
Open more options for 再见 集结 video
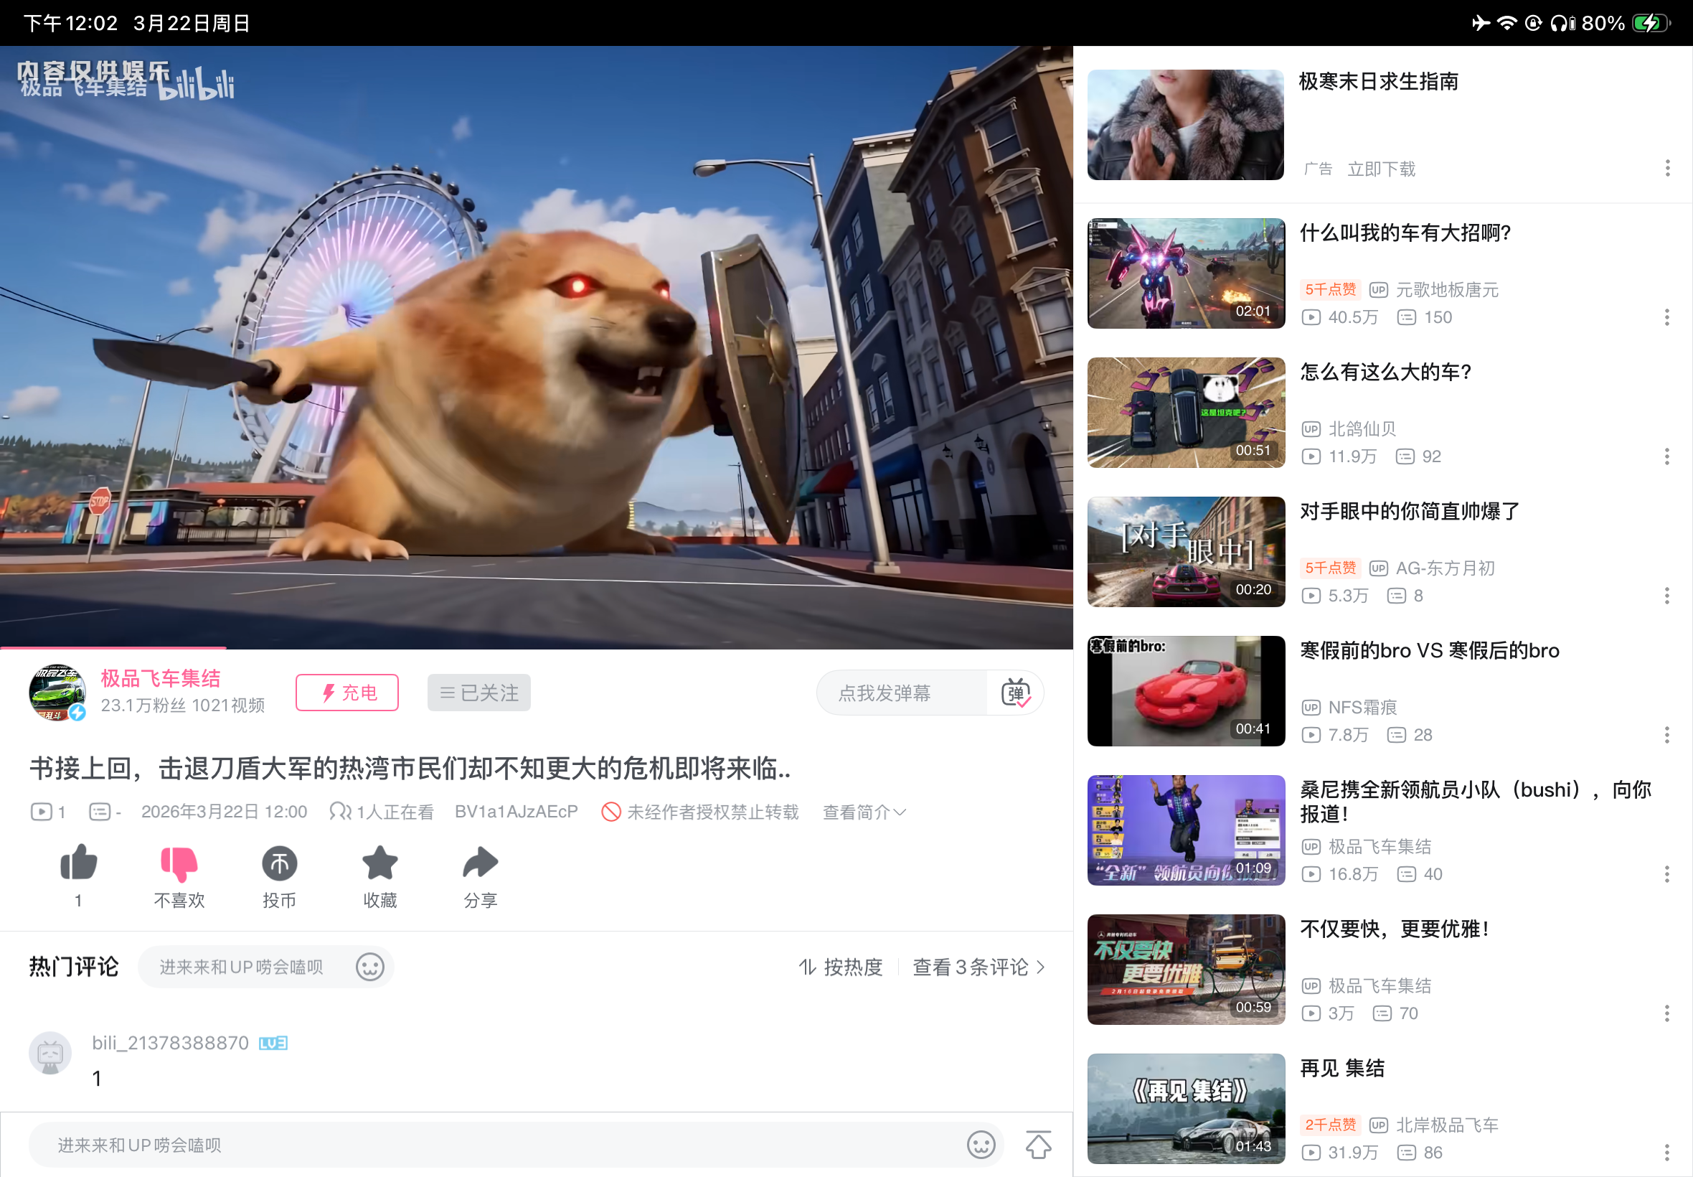click(1667, 1152)
